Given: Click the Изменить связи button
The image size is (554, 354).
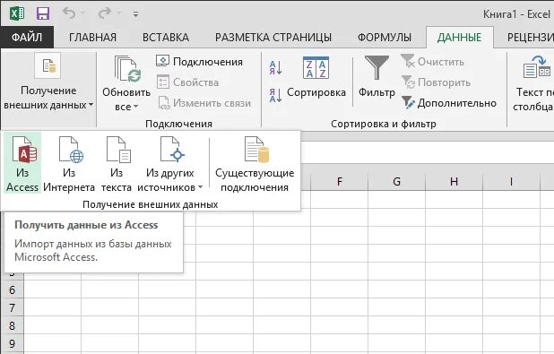Looking at the screenshot, I should click(204, 103).
